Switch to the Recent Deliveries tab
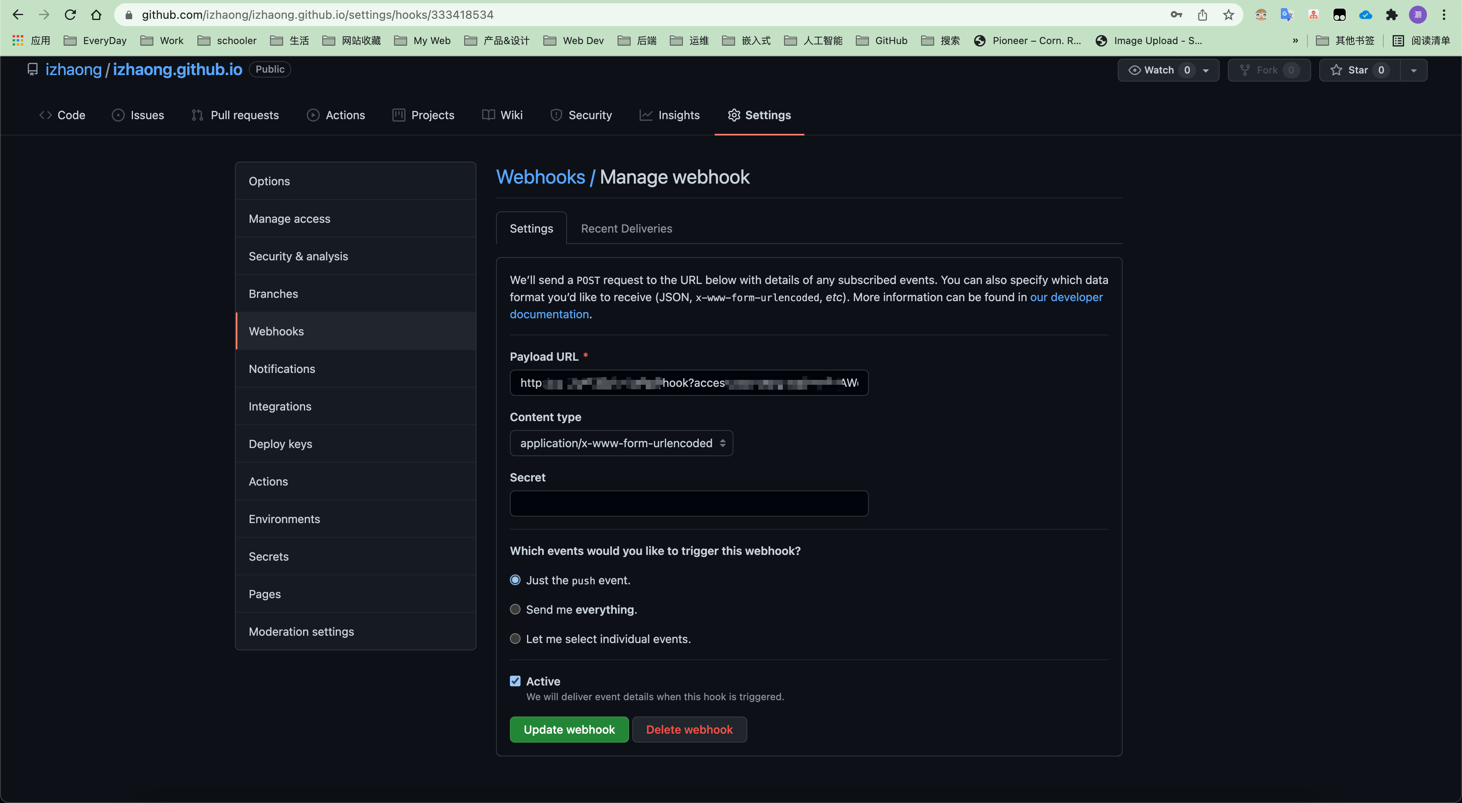This screenshot has width=1462, height=803. (x=626, y=228)
